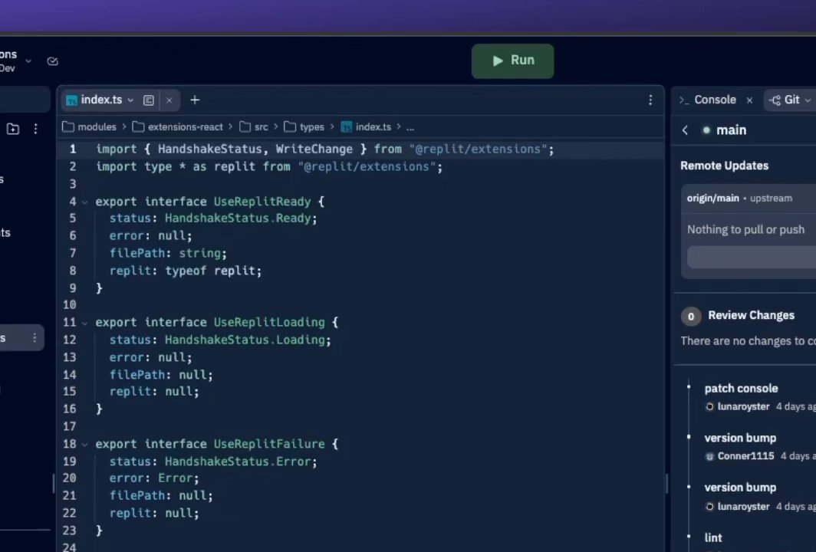816x552 pixels.
Task: Click the checkmark status icon near project name
Action: 52,61
